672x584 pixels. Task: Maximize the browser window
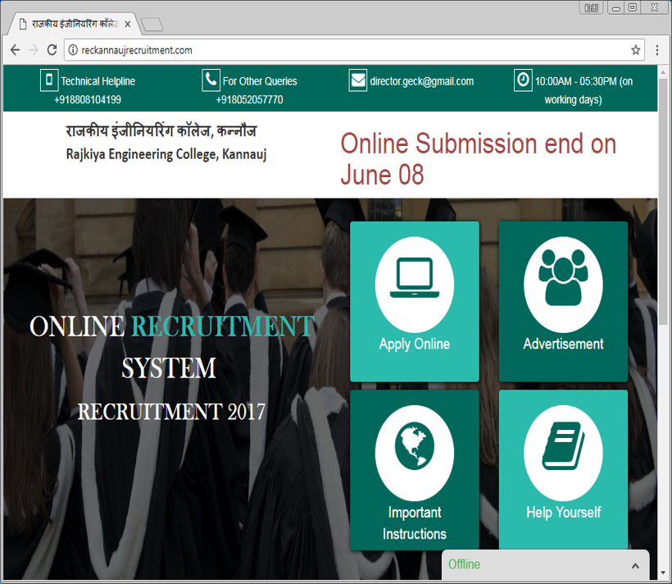click(633, 7)
